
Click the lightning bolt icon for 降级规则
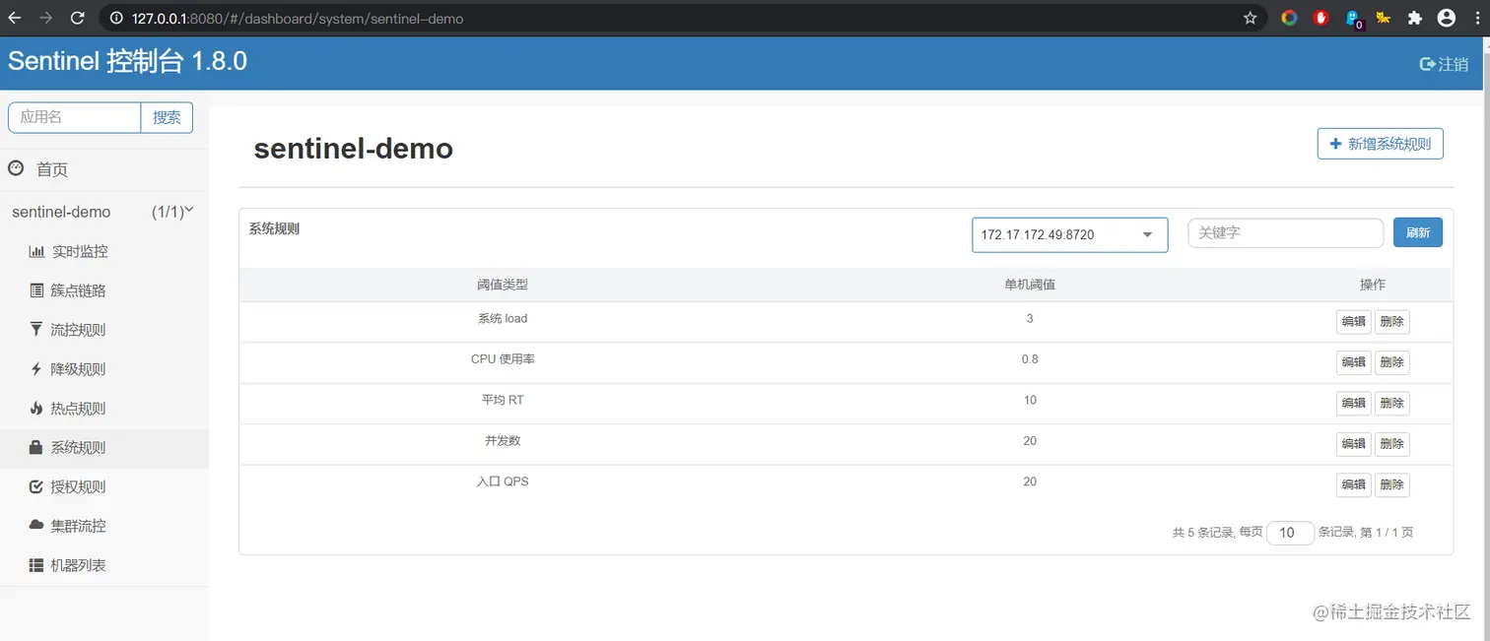36,369
